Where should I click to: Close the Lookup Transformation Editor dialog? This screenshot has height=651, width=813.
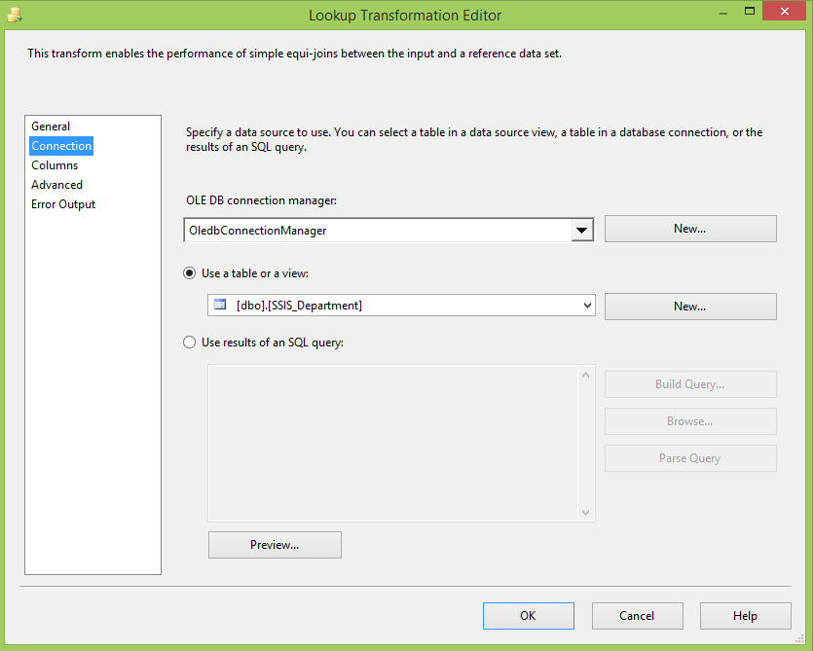(785, 12)
